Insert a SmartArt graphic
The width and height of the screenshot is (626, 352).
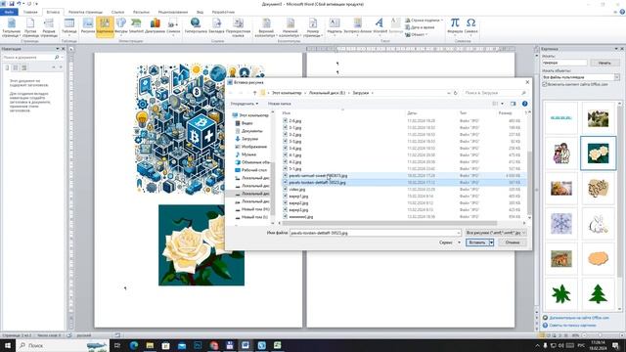click(136, 26)
